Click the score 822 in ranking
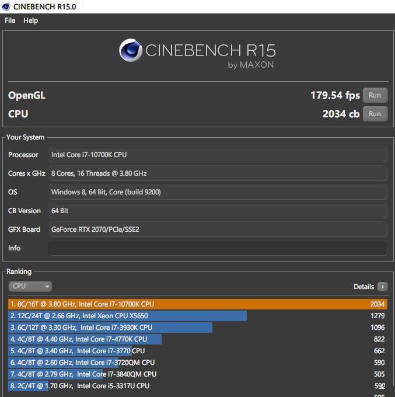This screenshot has height=397, width=395. (x=379, y=339)
